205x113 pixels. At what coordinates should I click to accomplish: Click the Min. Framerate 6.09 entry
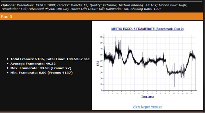(40, 73)
